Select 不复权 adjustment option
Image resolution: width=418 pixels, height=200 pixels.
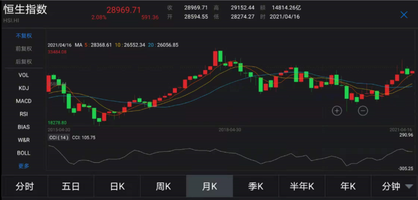pyautogui.click(x=24, y=36)
